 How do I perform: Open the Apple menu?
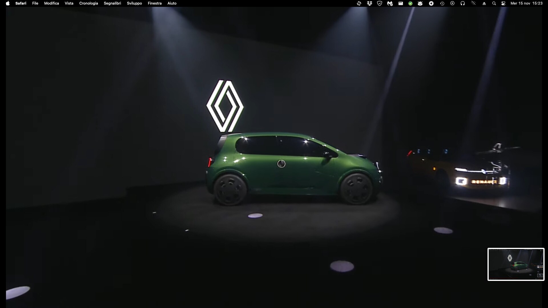(x=8, y=3)
